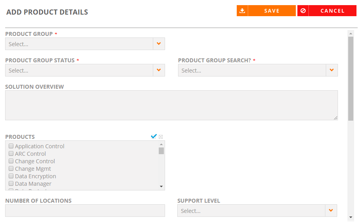The height and width of the screenshot is (222, 362).
Task: Tick the ARC Control checkbox
Action: click(x=11, y=153)
